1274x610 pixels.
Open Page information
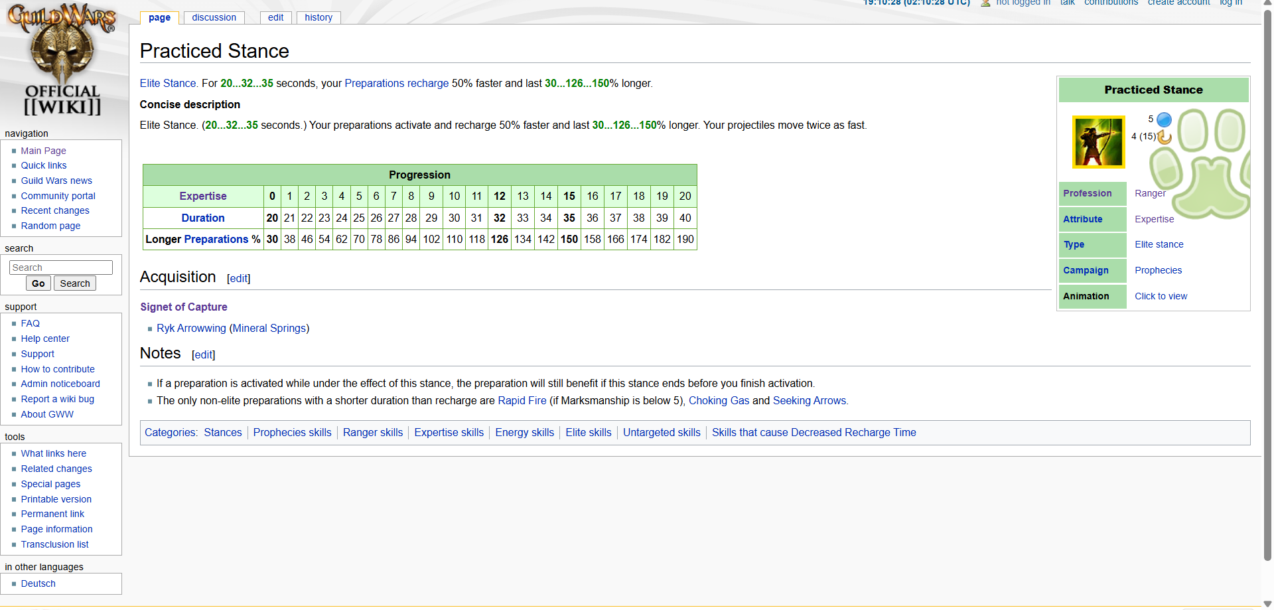57,529
